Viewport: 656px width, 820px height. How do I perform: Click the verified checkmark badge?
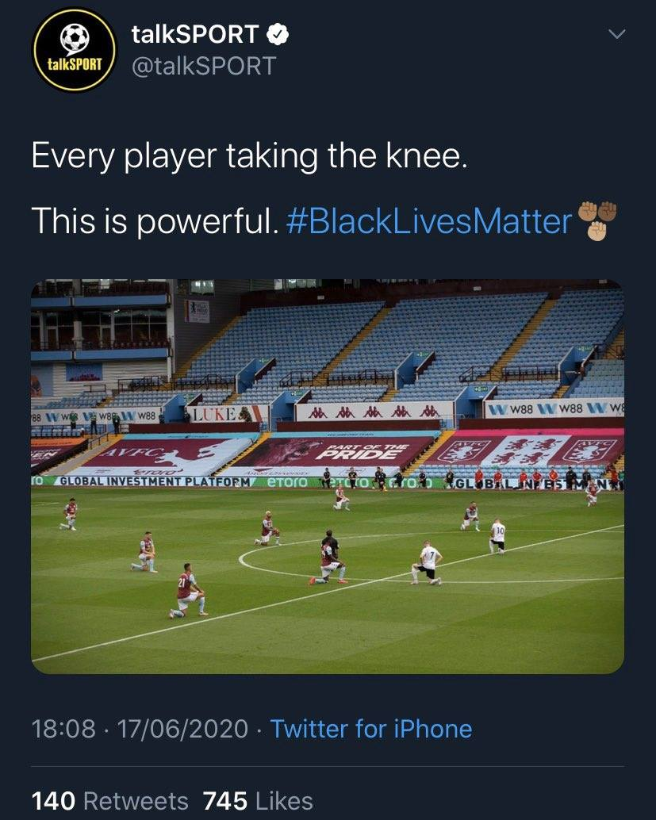pyautogui.click(x=277, y=34)
